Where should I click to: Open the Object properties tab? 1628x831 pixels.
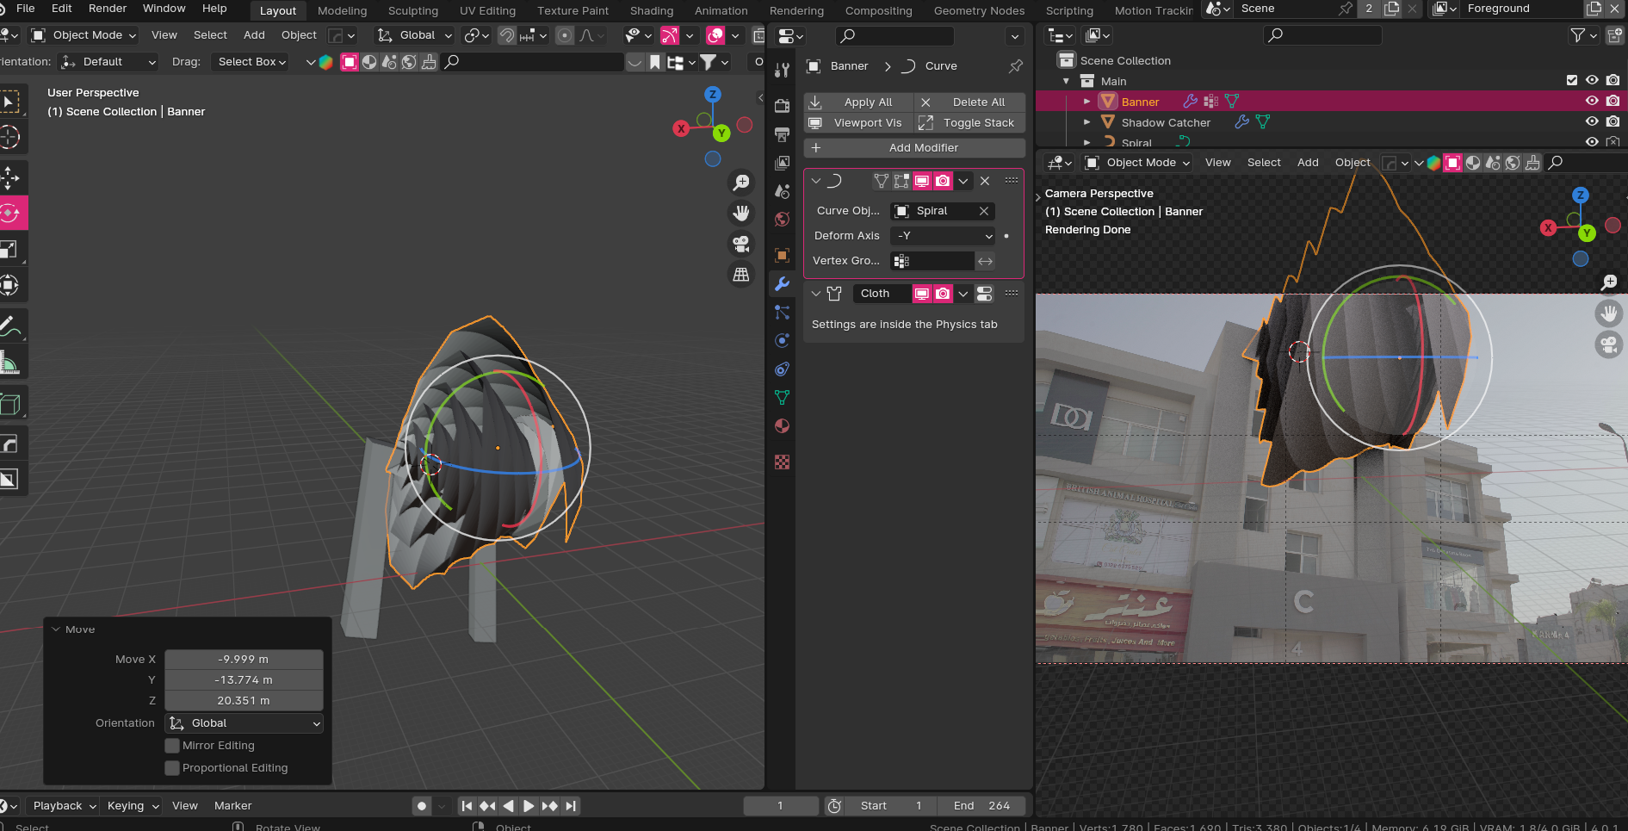782,255
